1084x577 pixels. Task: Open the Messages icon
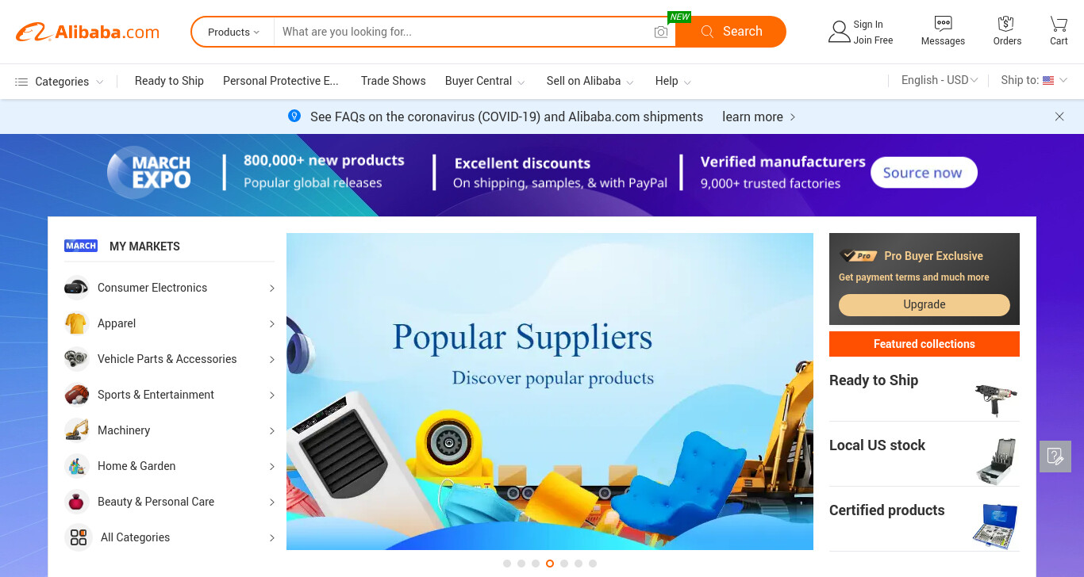tap(943, 23)
